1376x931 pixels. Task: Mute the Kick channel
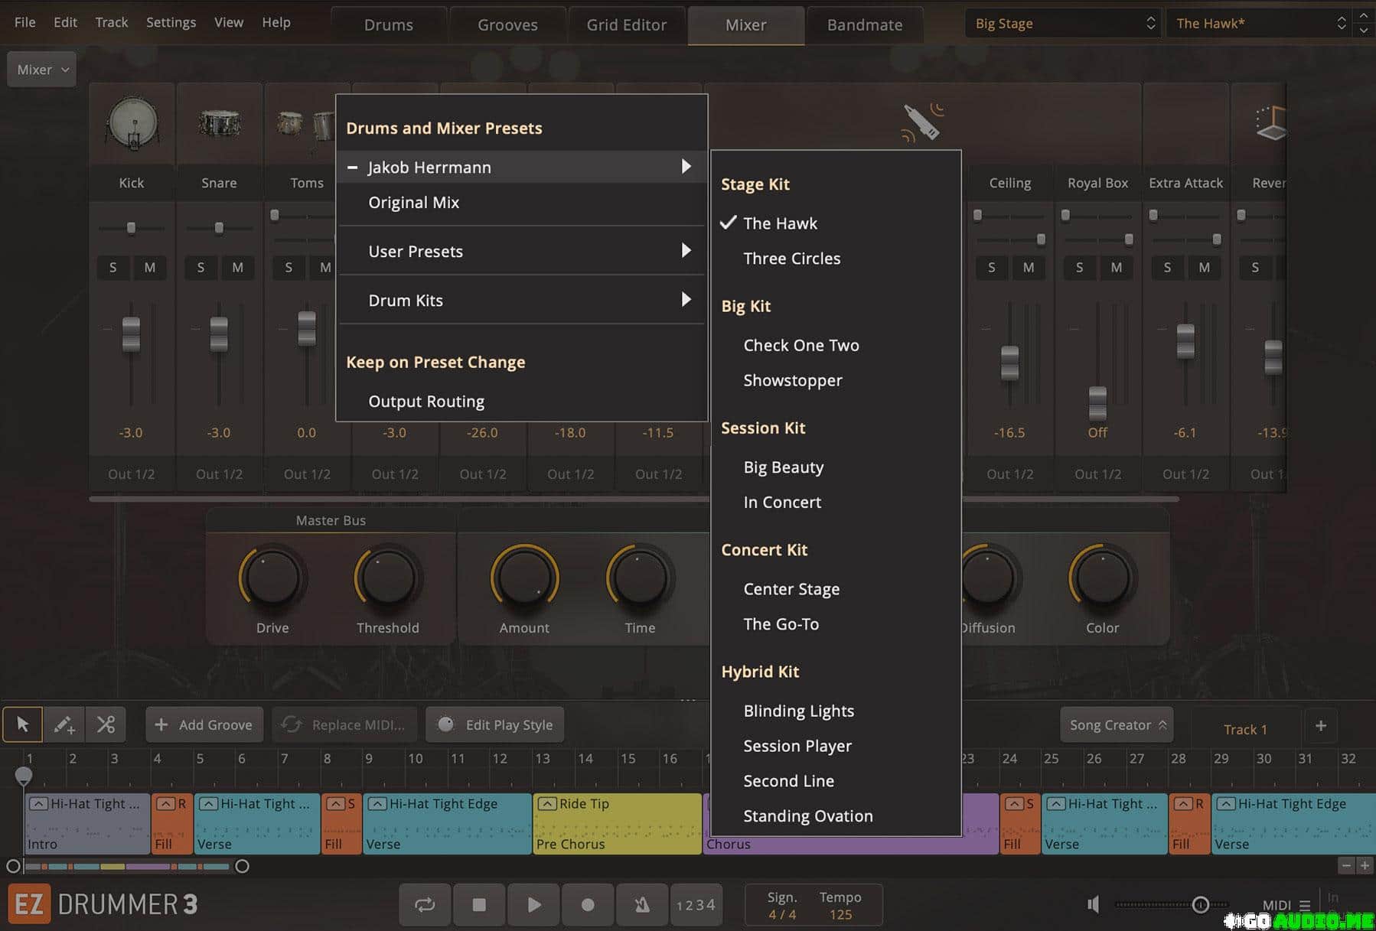point(150,267)
